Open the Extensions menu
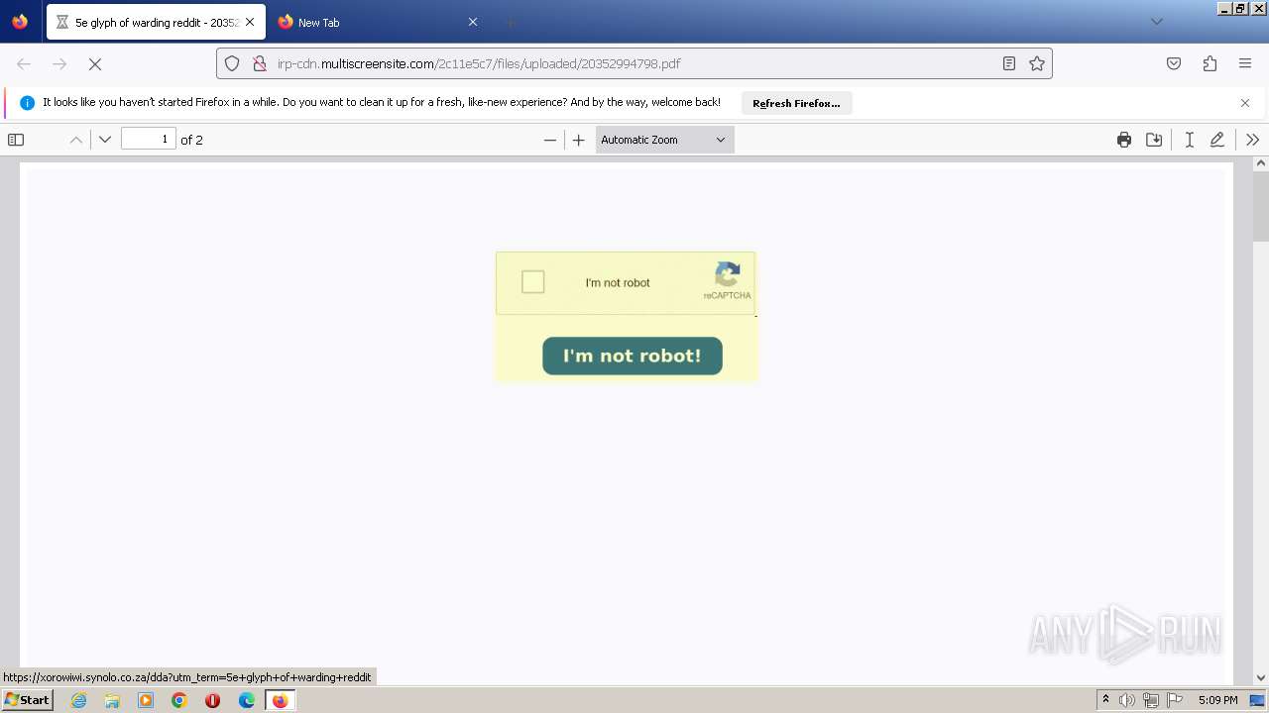 click(x=1210, y=63)
